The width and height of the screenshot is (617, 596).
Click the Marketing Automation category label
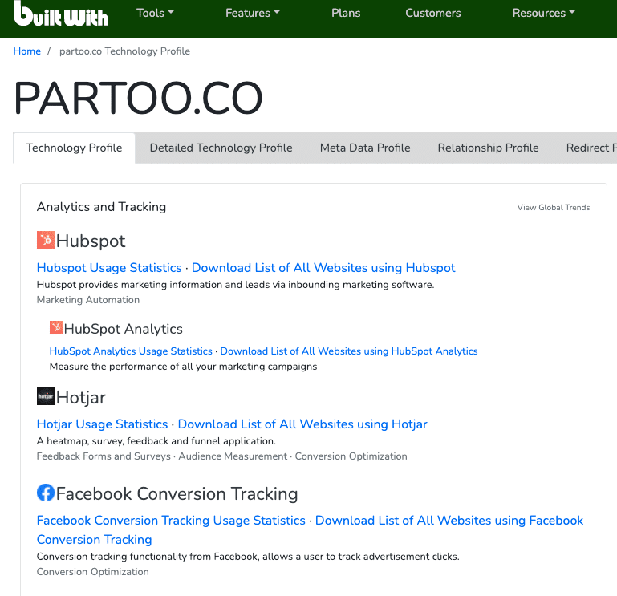click(x=87, y=300)
